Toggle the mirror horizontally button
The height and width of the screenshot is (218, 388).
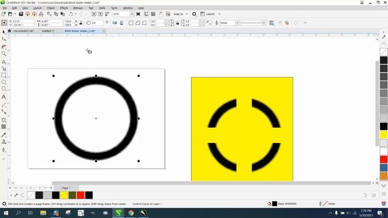click(x=115, y=23)
